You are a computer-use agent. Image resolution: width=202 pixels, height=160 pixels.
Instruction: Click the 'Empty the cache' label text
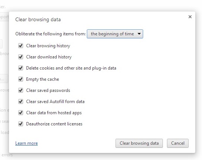pyautogui.click(x=42, y=79)
